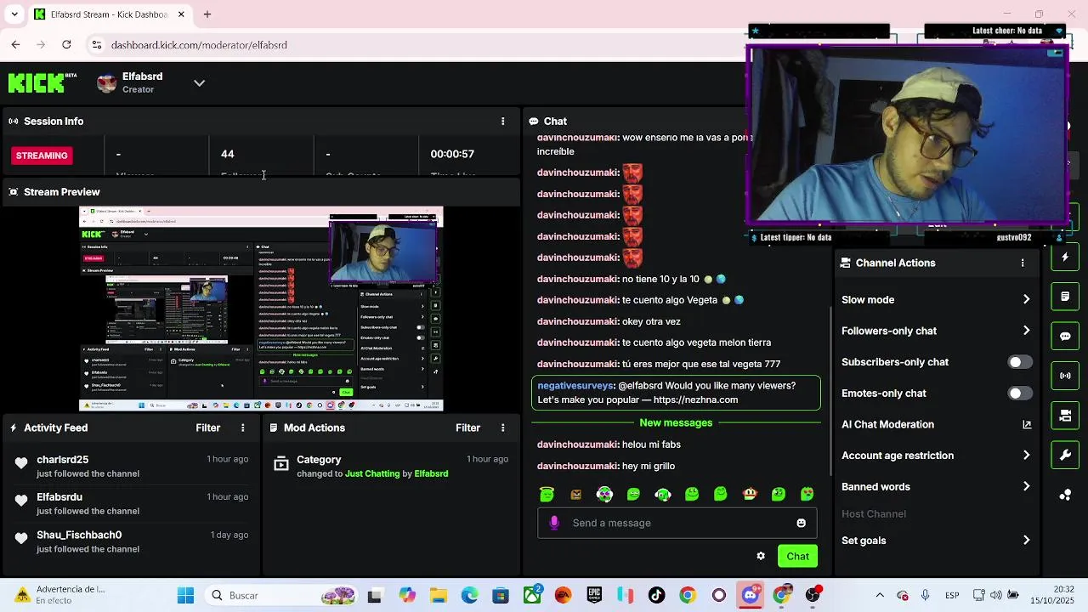Viewport: 1088px width, 612px height.
Task: Click the Kick logo
Action: click(x=42, y=82)
